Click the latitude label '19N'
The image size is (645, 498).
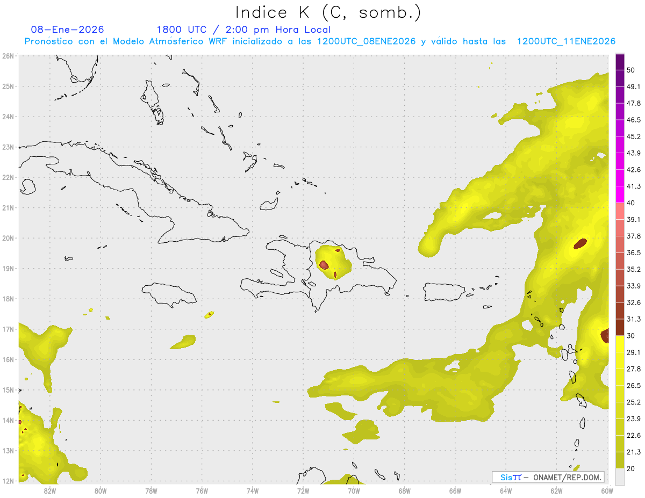coord(8,268)
